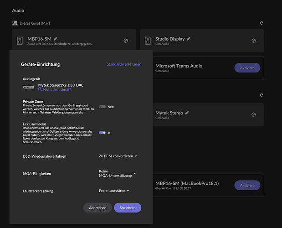Open settings gear for Mytek Stereo

tap(254, 114)
